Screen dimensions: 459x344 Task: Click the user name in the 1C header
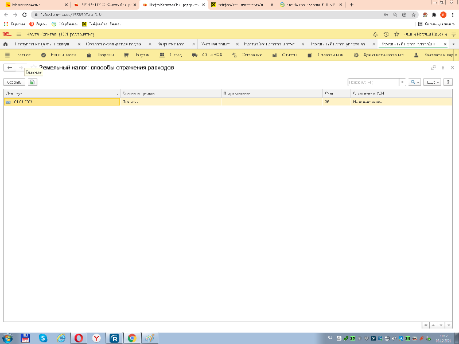click(x=426, y=34)
